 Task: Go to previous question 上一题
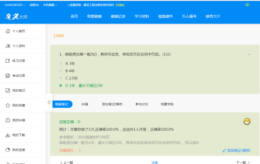pyautogui.click(x=67, y=163)
